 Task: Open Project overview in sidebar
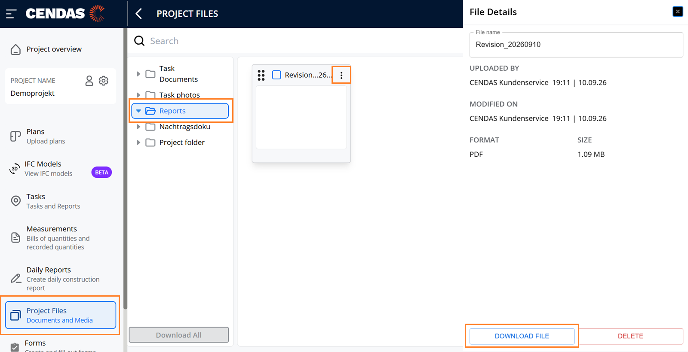pyautogui.click(x=61, y=49)
